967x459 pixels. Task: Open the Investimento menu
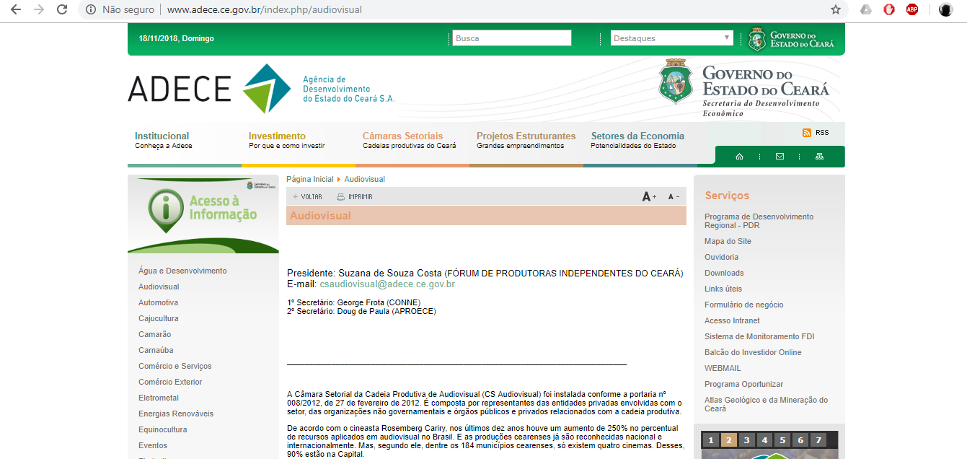pyautogui.click(x=277, y=136)
